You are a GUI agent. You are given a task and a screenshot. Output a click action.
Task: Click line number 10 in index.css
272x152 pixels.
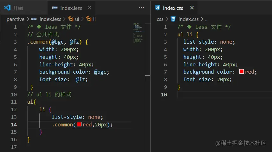164,94
